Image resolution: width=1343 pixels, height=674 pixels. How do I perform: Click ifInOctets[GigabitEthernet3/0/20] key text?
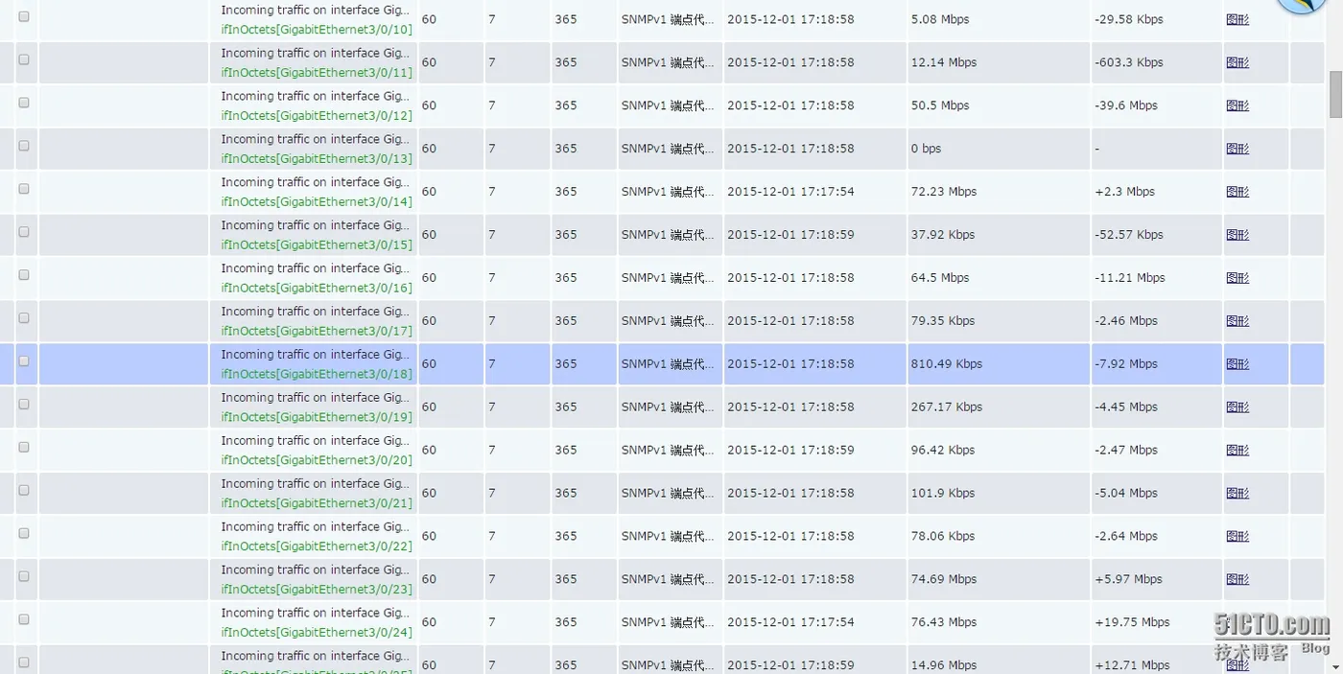click(x=317, y=461)
